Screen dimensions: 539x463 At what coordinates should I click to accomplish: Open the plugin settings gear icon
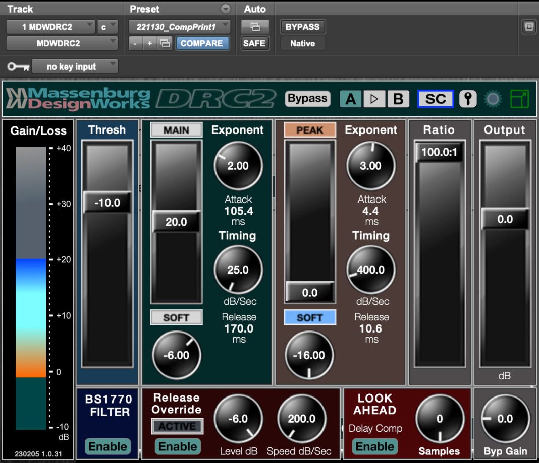492,99
